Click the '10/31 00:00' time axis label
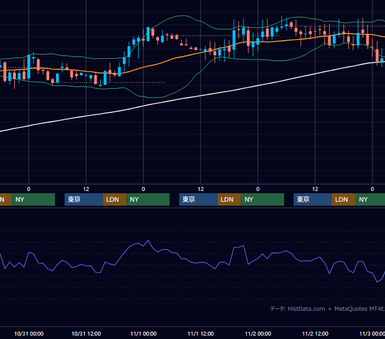Viewport: 385px width, 339px height. tap(29, 333)
